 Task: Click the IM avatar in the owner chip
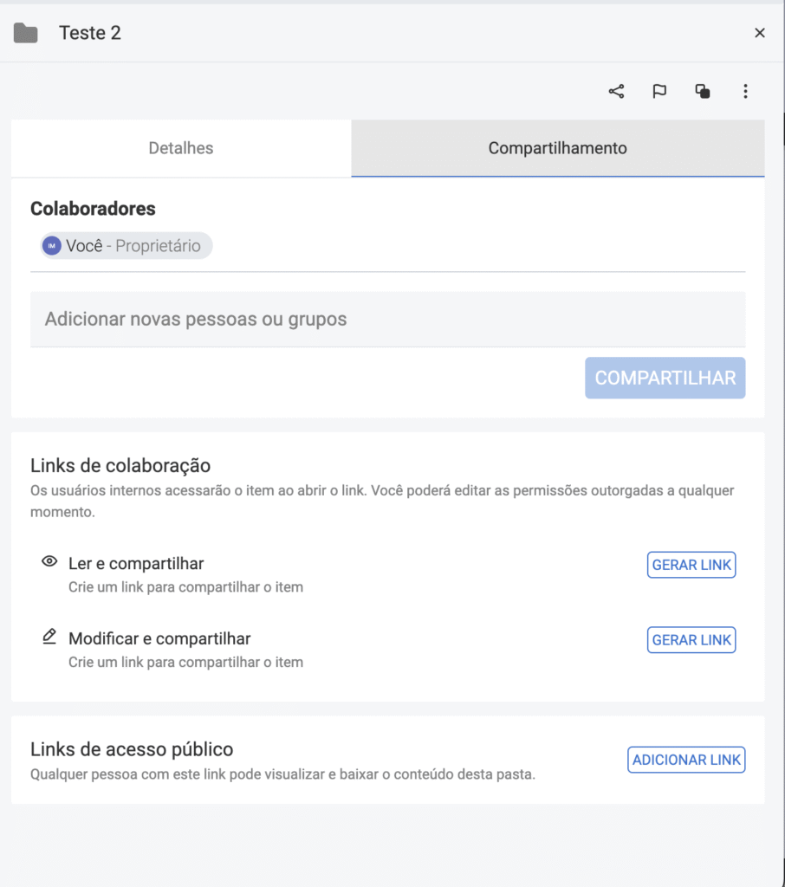pyautogui.click(x=52, y=246)
